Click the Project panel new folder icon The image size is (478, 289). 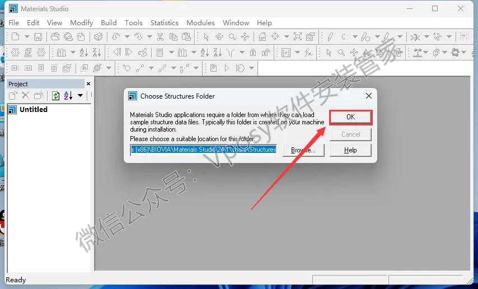pyautogui.click(x=39, y=96)
